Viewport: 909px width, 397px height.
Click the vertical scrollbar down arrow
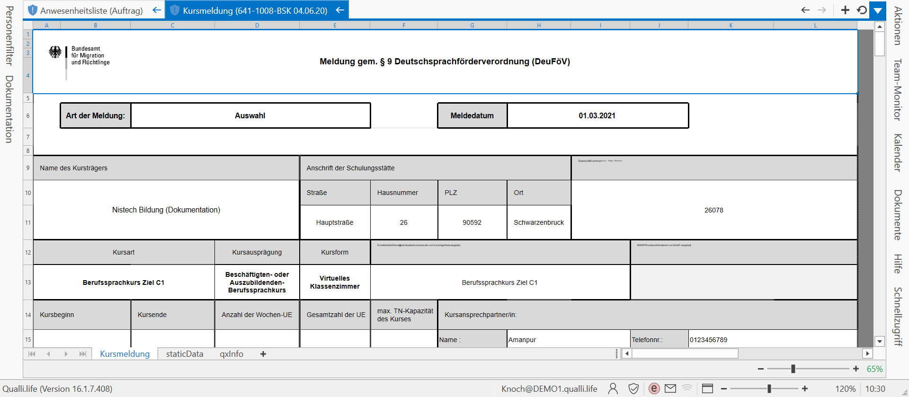pyautogui.click(x=880, y=341)
